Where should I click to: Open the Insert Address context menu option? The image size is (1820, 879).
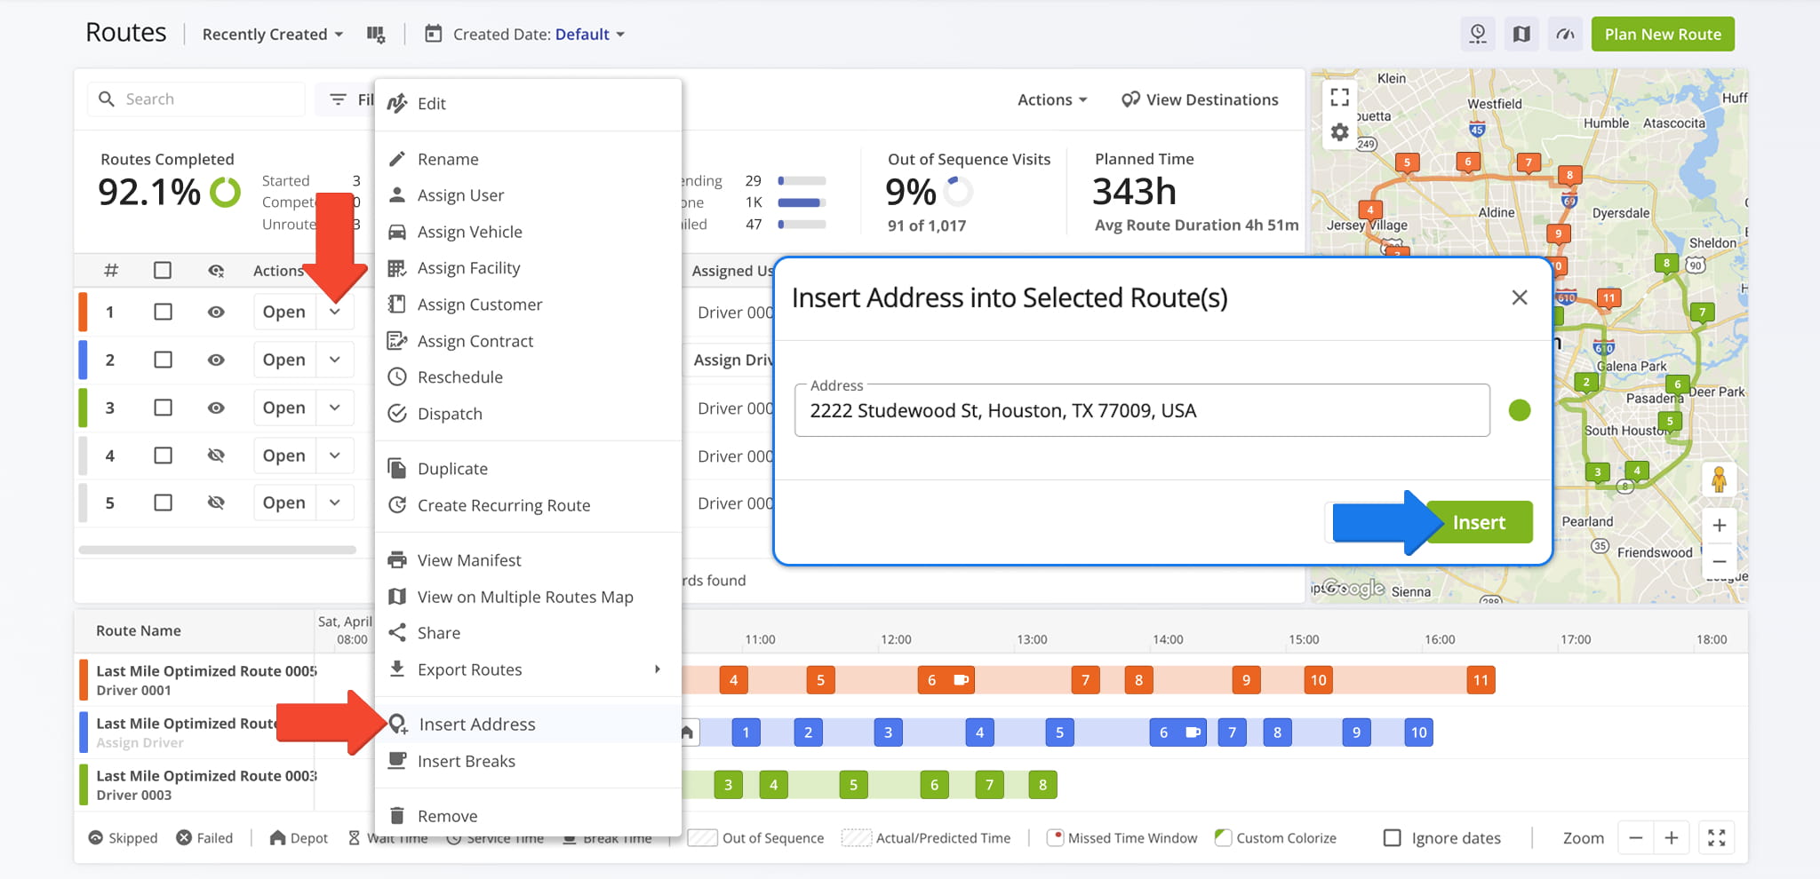point(476,724)
